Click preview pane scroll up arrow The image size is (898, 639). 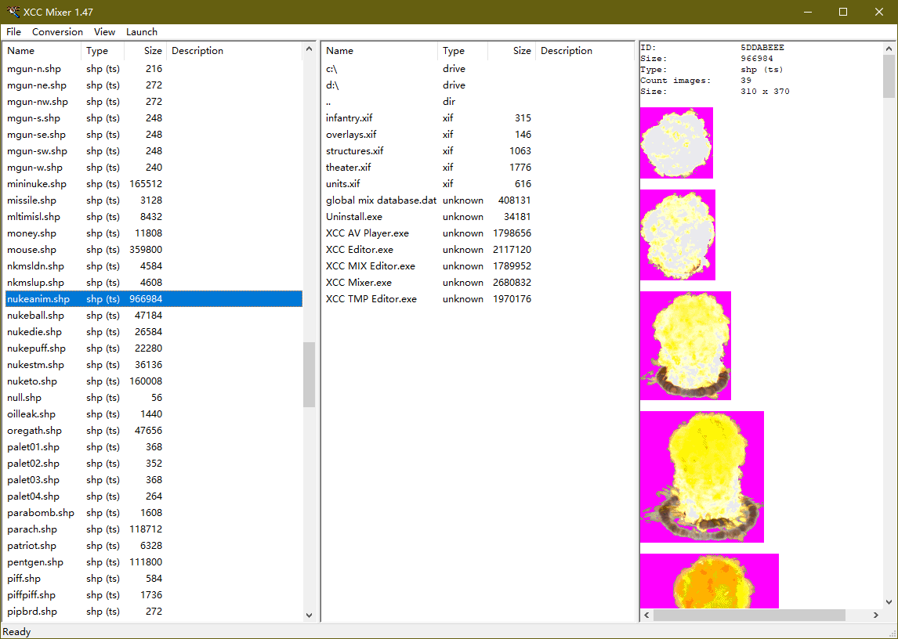[x=889, y=49]
